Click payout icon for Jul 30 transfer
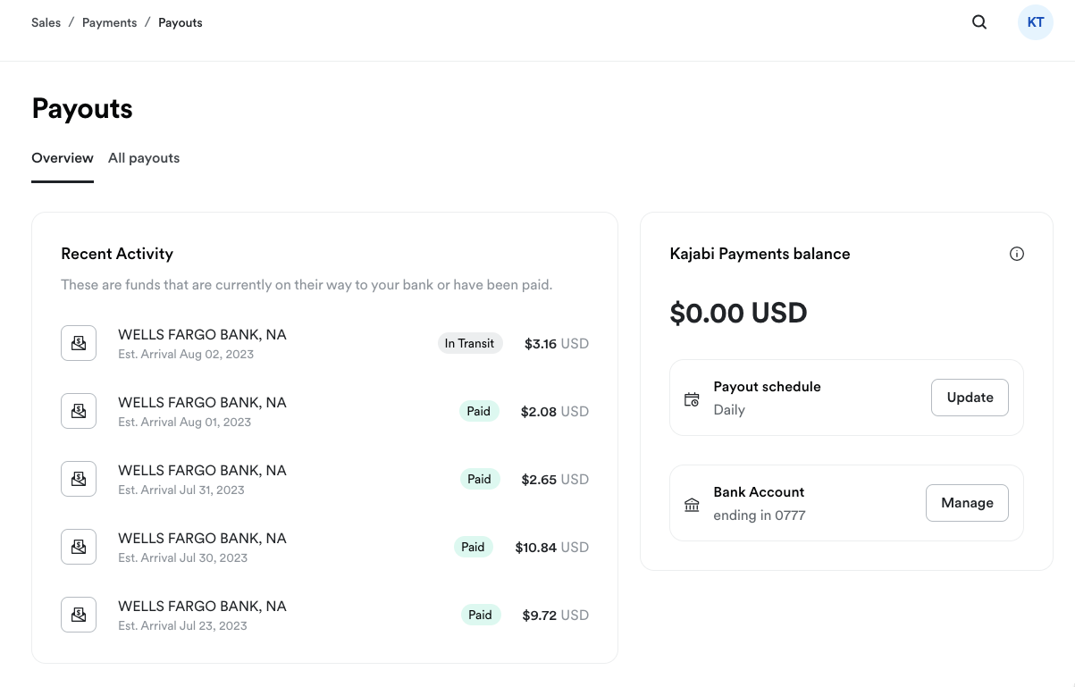 [79, 547]
